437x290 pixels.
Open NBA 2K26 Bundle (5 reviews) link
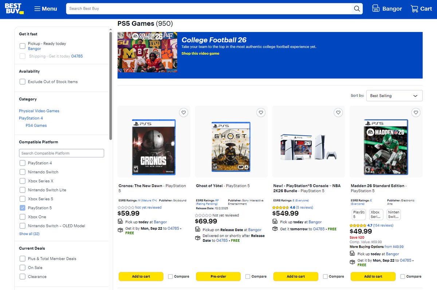click(x=305, y=208)
